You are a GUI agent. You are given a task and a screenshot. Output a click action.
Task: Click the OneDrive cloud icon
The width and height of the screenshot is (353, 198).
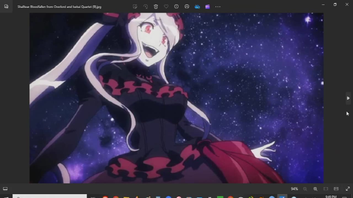[x=197, y=7]
